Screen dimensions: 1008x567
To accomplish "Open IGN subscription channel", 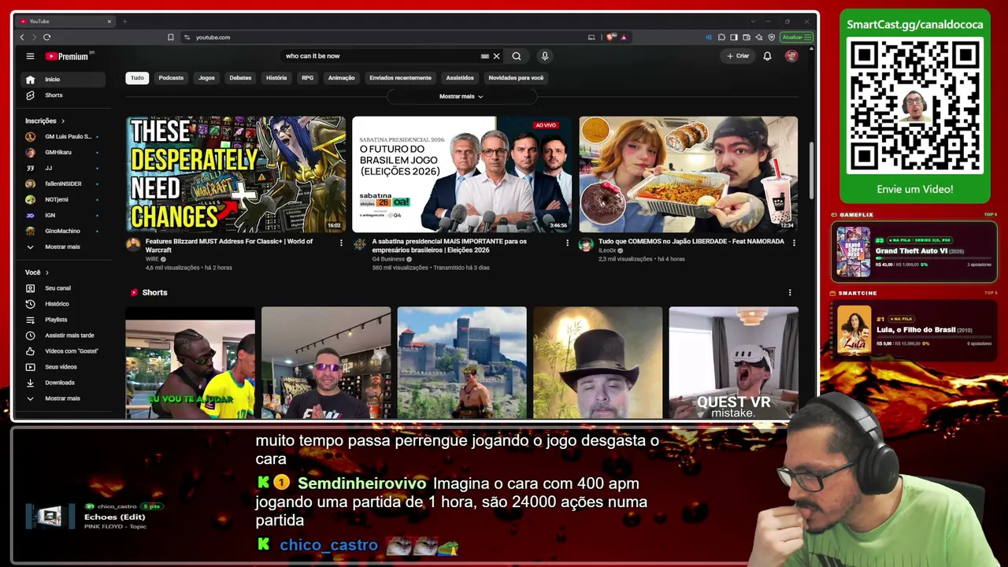I will 65,216.
